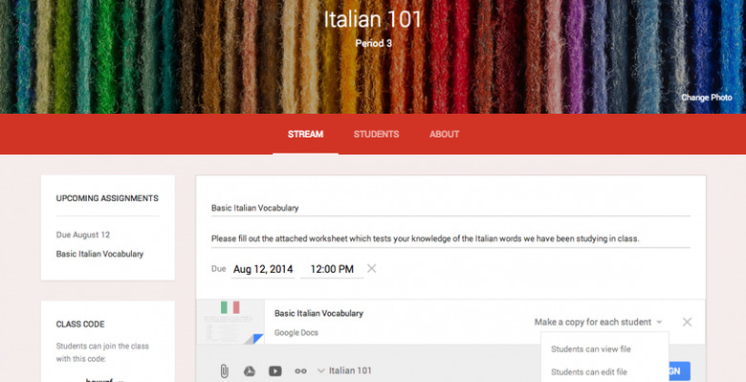Viewport: 746px width, 382px height.
Task: Select Students can view file option
Action: pos(591,349)
